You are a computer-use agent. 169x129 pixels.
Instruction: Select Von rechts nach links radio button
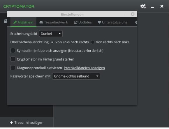[93, 42]
